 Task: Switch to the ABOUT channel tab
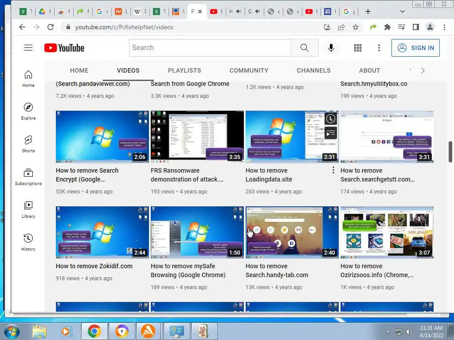[x=369, y=70]
